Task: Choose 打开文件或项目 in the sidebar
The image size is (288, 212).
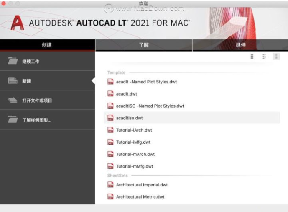Action: coord(47,101)
